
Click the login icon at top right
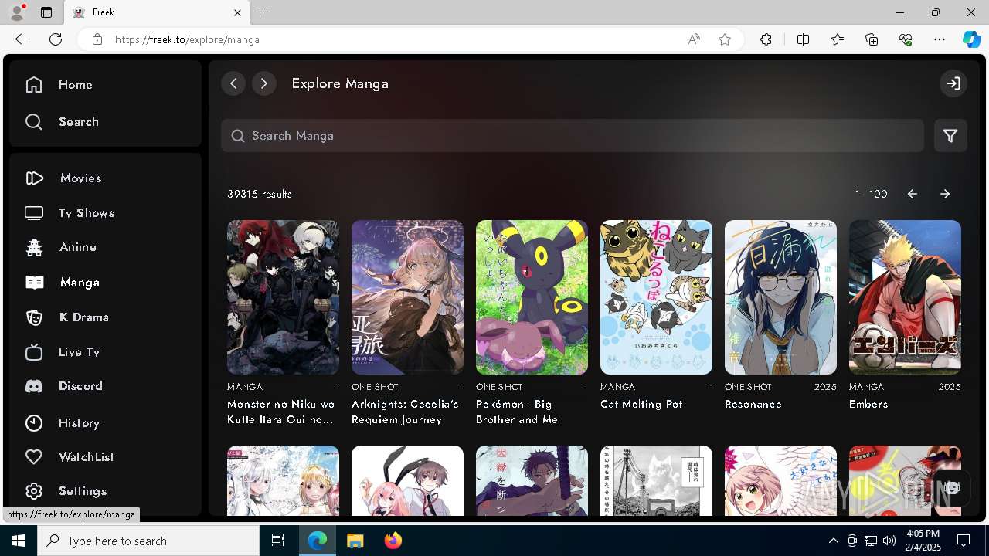point(953,83)
